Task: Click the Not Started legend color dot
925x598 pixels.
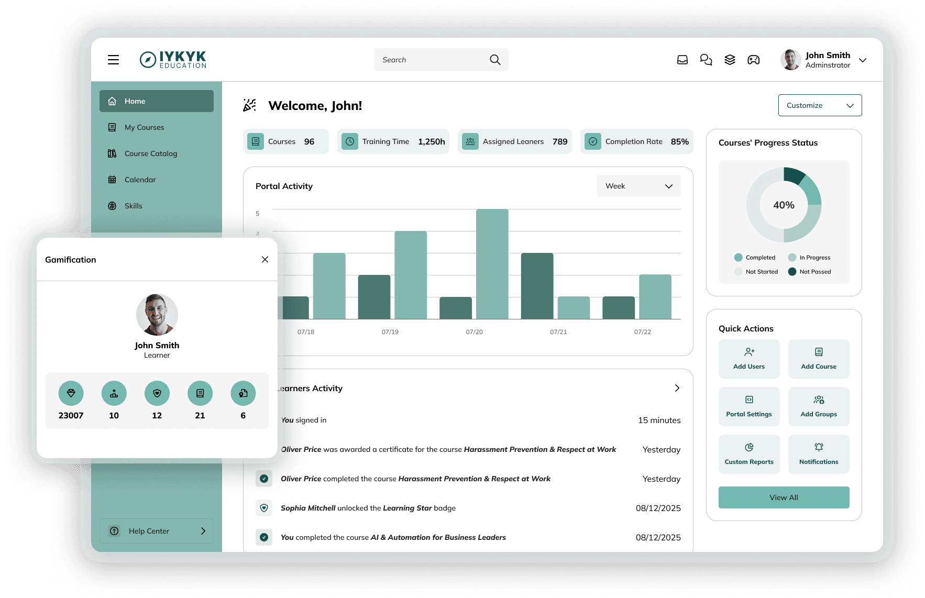Action: click(738, 271)
